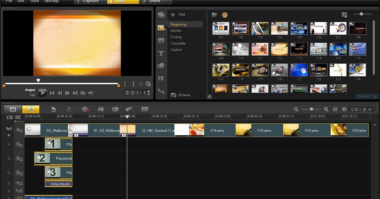Switch to the Share step tab

155,2
